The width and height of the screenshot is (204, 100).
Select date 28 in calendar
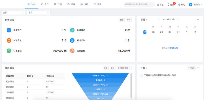pyautogui.click(x=153, y=32)
